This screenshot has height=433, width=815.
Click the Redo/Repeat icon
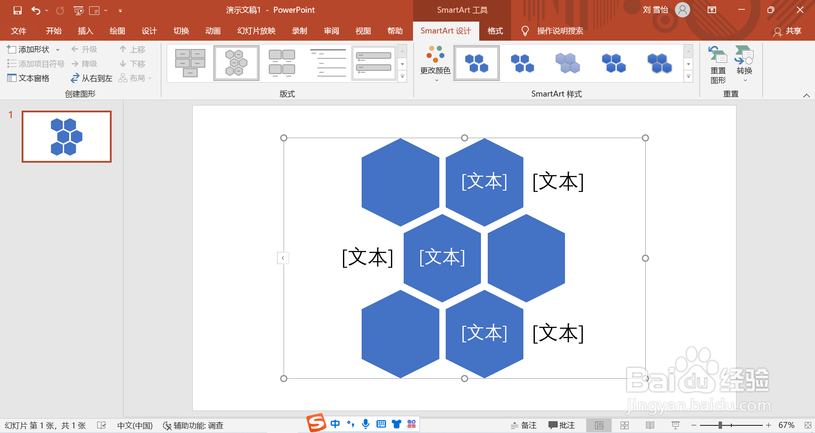coord(60,10)
